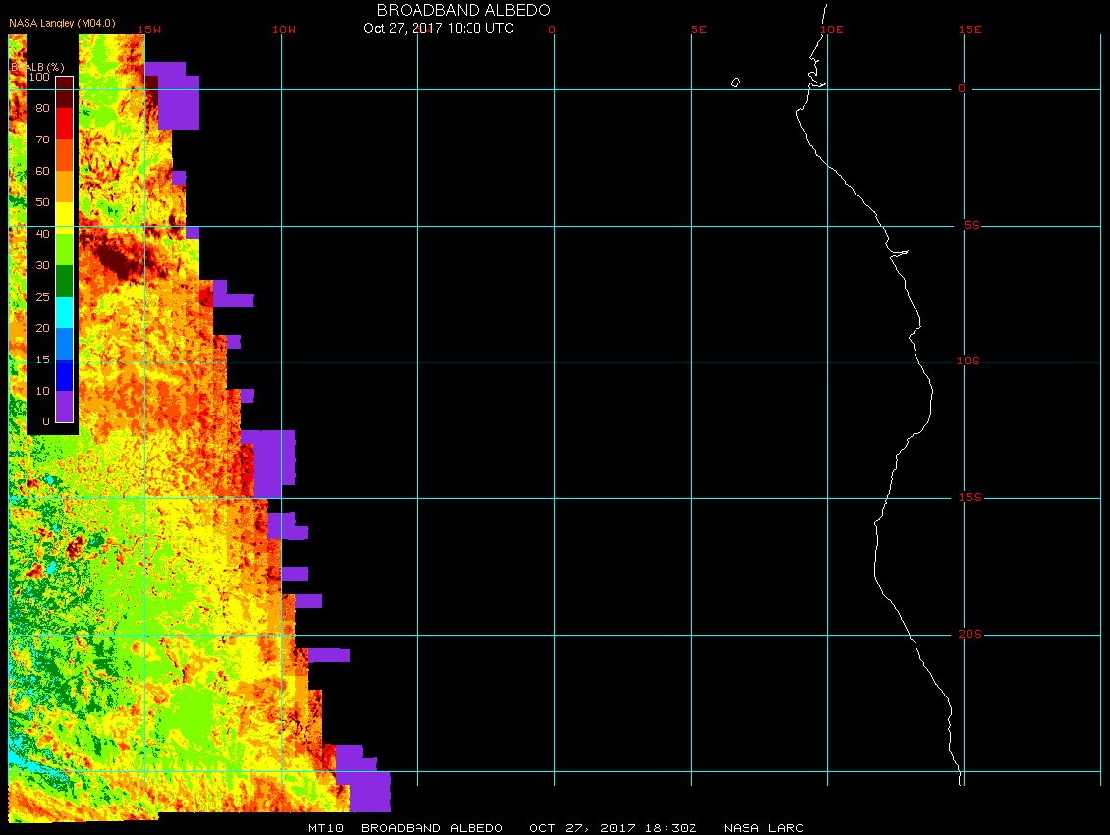Click the 0 equator latitude label

point(963,89)
